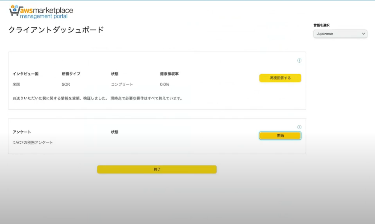Open the Japanese language dropdown
This screenshot has height=224, width=375.
coord(340,34)
